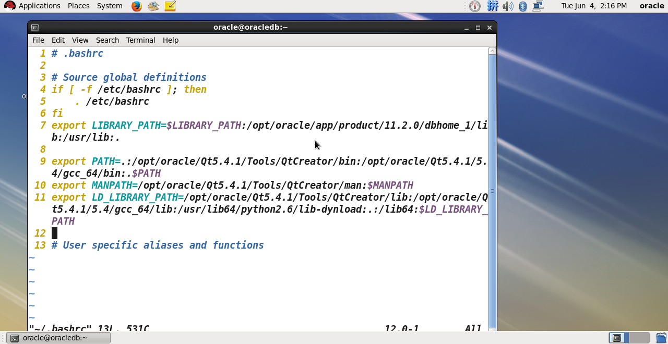The image size is (668, 344).
Task: Click the scrollbar up arrow
Action: 492,51
